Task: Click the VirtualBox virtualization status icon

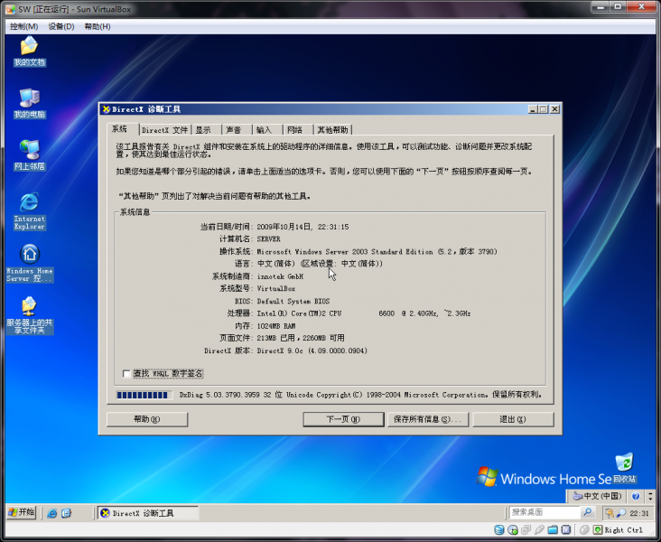Action: [565, 529]
